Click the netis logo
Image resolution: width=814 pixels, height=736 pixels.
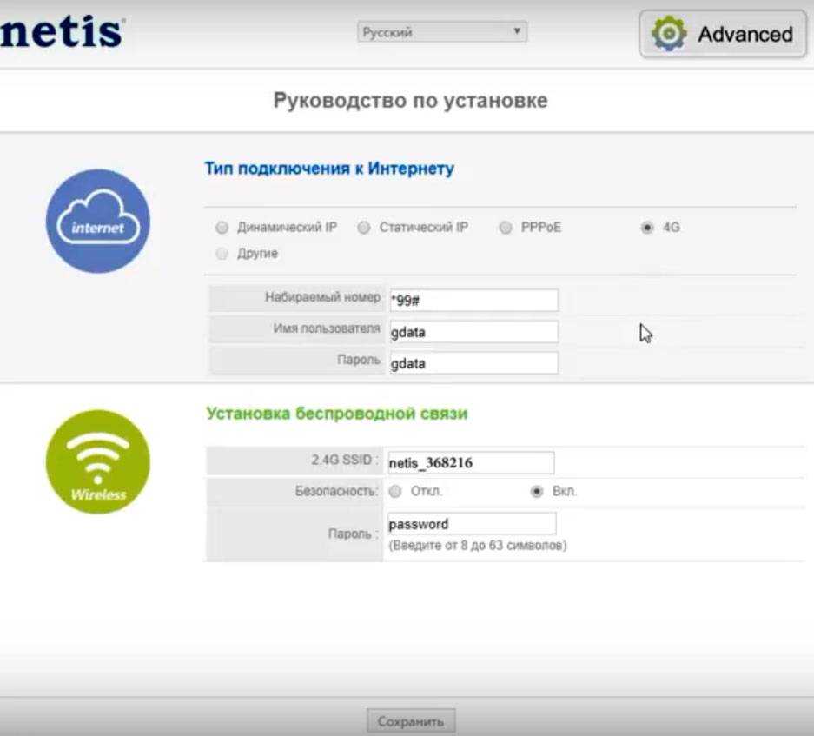[61, 33]
